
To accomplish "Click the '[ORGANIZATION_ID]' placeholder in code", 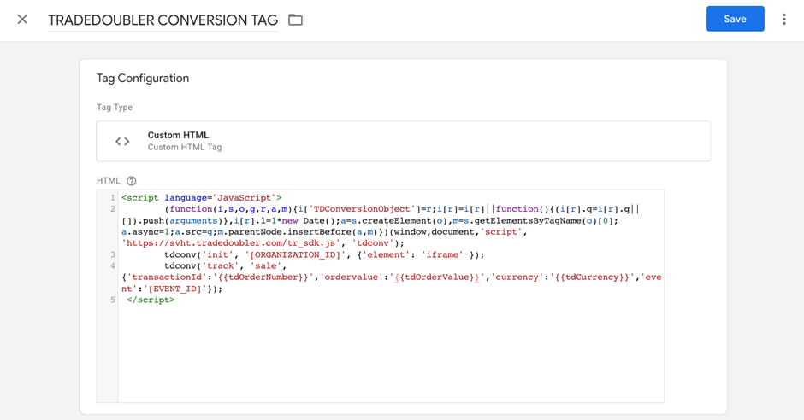I will [x=295, y=254].
